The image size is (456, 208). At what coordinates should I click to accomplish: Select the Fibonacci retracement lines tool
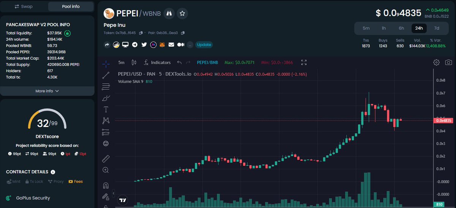[106, 87]
